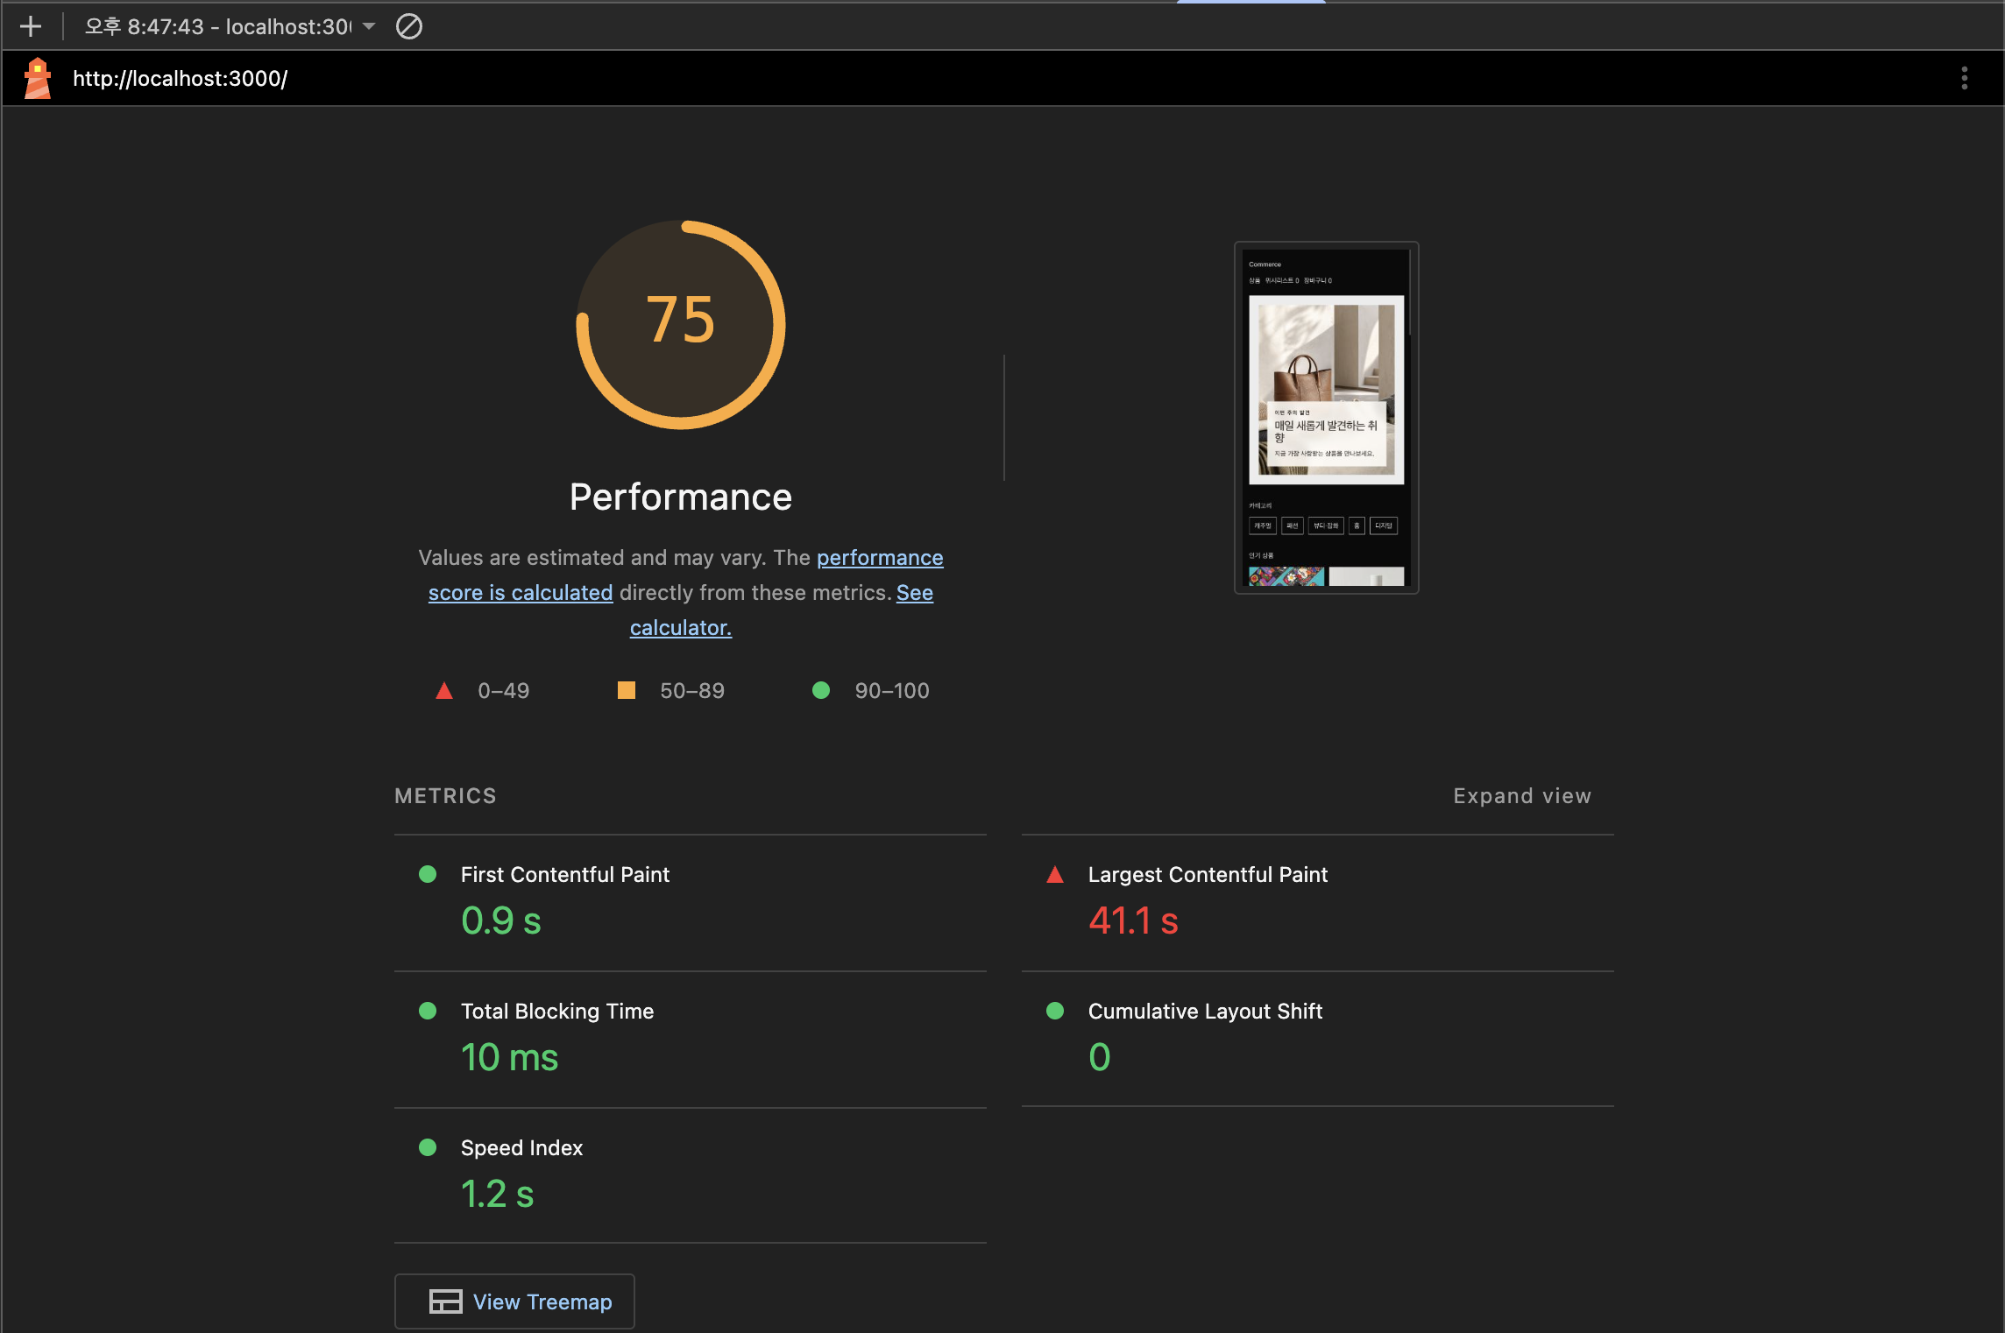
Task: Click the 1.2 s value
Action: (497, 1194)
